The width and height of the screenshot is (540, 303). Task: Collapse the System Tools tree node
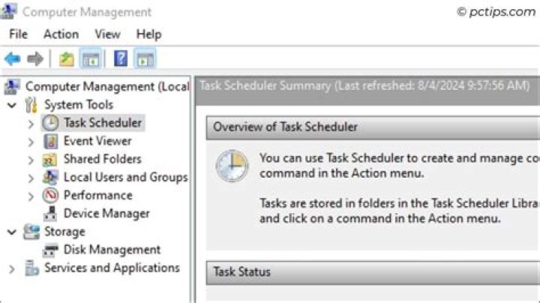tap(12, 105)
